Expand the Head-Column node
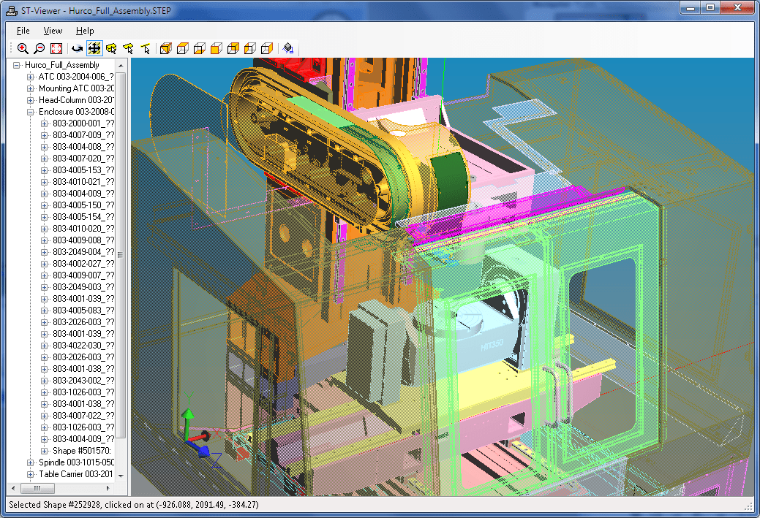Image resolution: width=760 pixels, height=518 pixels. 30,99
